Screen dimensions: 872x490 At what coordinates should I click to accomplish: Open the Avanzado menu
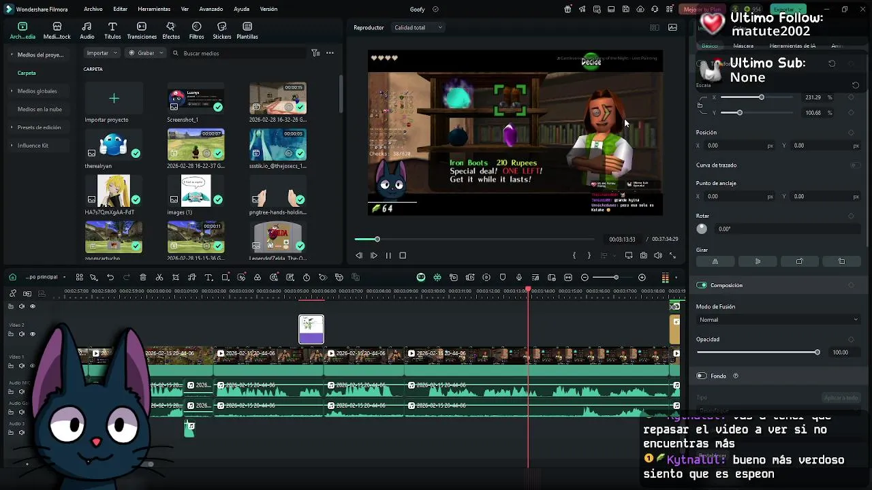[x=211, y=10]
